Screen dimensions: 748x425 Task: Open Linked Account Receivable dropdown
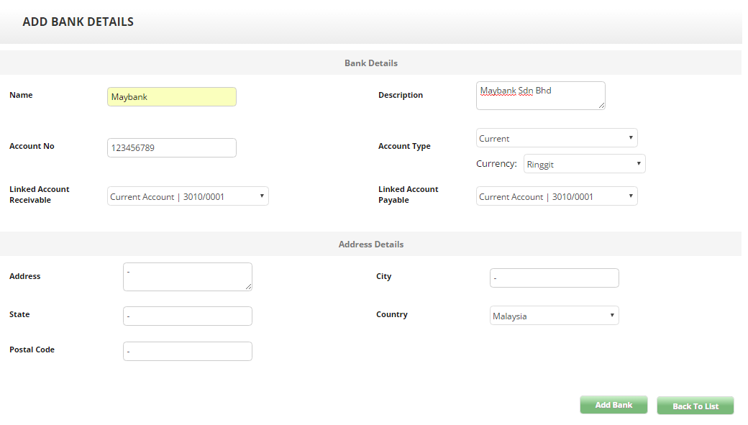coord(188,196)
